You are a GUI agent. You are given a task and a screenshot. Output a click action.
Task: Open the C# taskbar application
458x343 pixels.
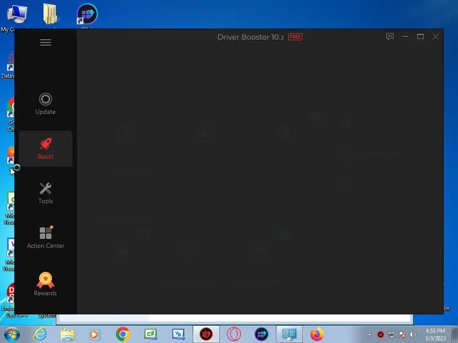[x=150, y=334]
